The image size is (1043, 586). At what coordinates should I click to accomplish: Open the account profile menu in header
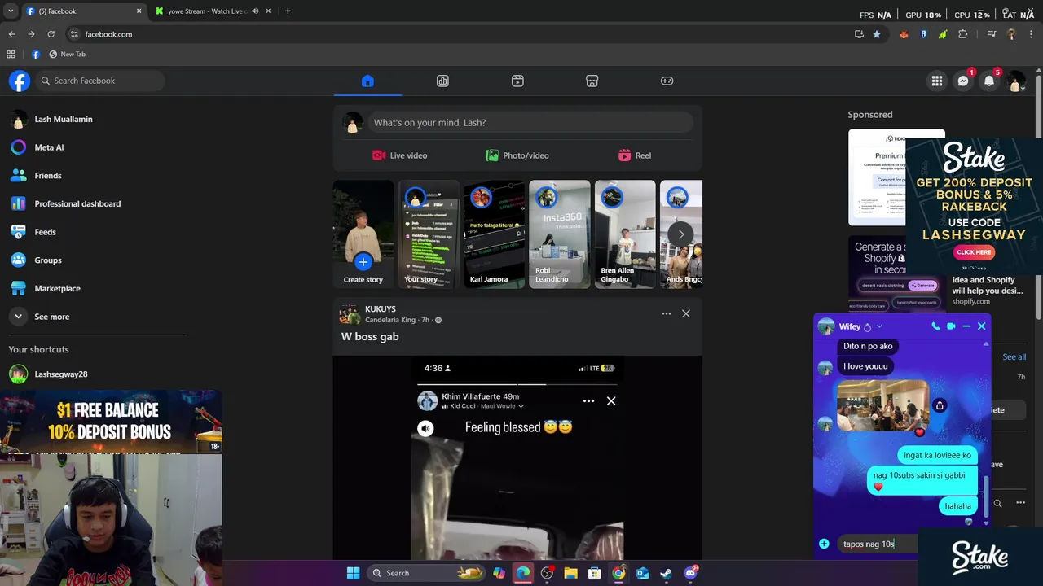1015,81
